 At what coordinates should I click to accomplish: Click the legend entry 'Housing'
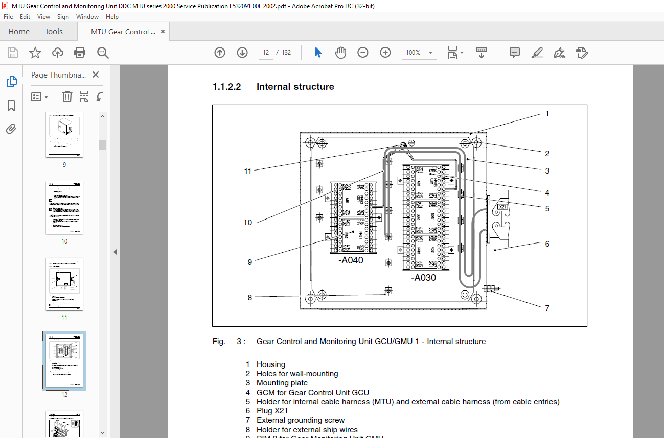(271, 364)
